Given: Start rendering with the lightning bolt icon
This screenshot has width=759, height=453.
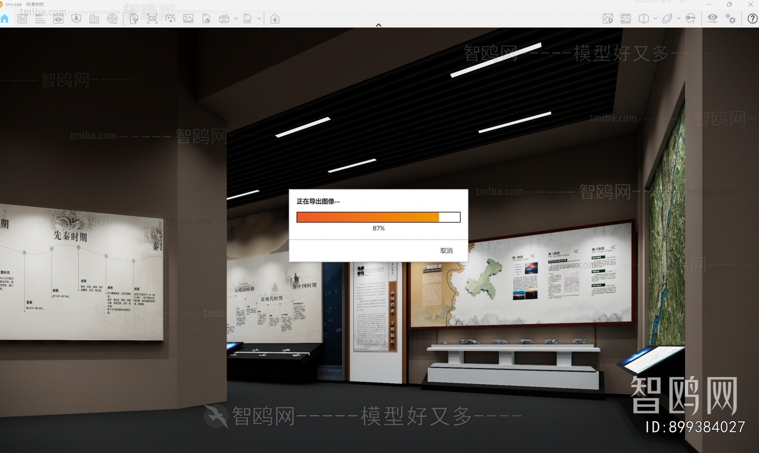Looking at the screenshot, I should click(x=274, y=19).
